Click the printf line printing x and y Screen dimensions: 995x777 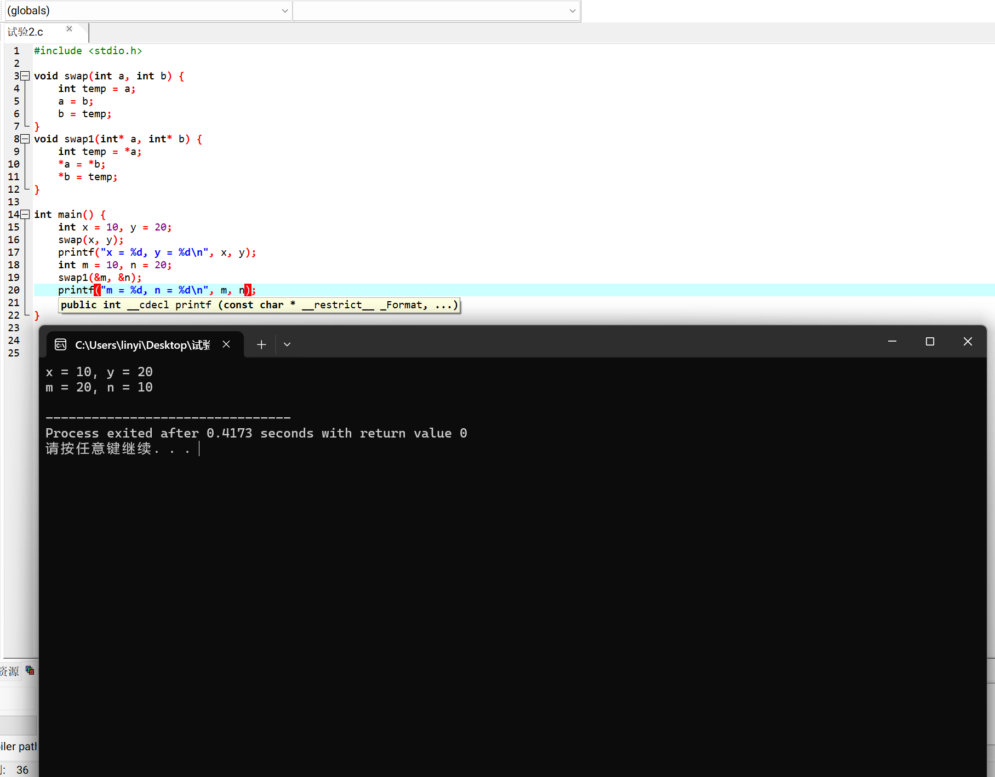pos(157,252)
